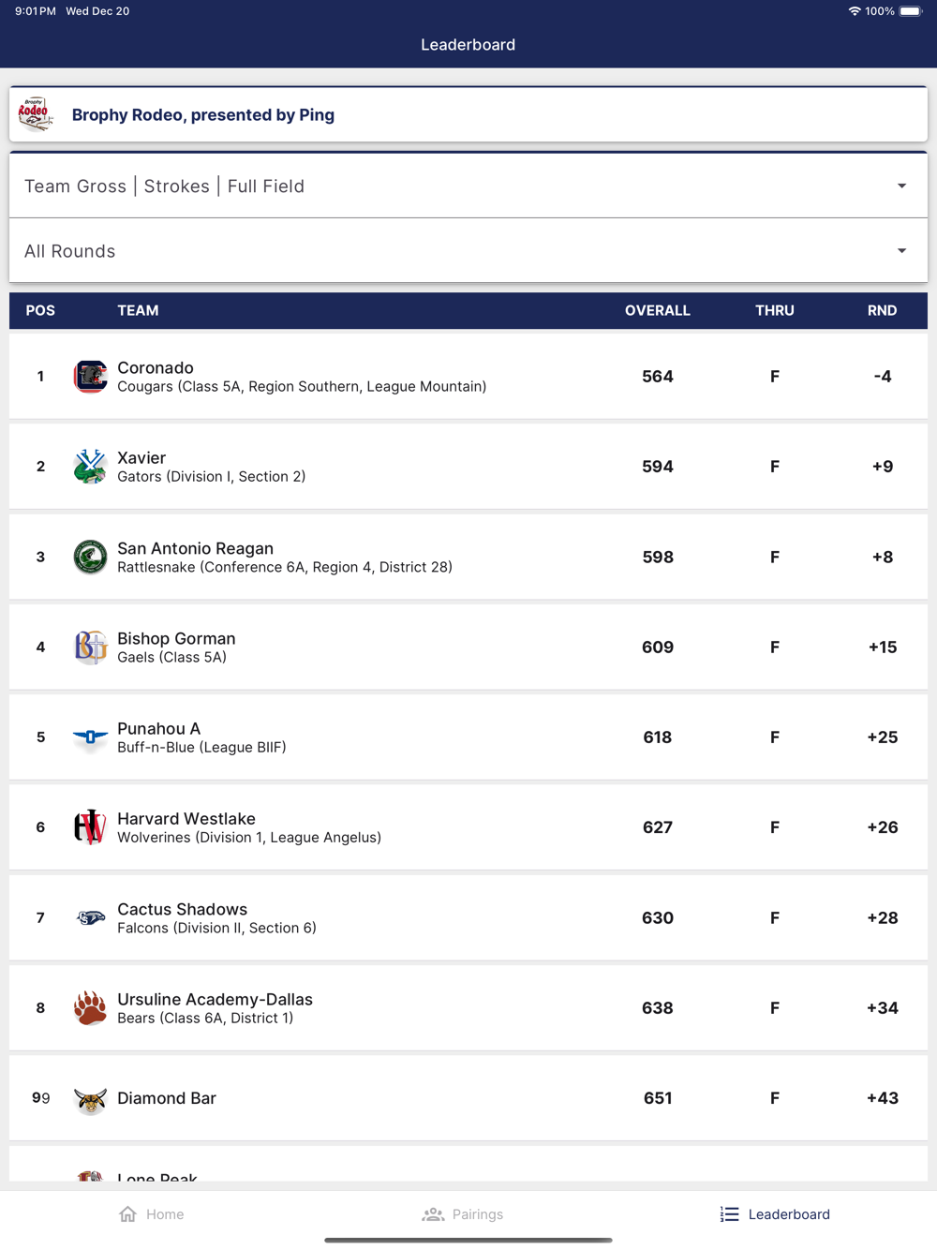
Task: Click the Cactus Shadows falcon logo
Action: point(90,918)
